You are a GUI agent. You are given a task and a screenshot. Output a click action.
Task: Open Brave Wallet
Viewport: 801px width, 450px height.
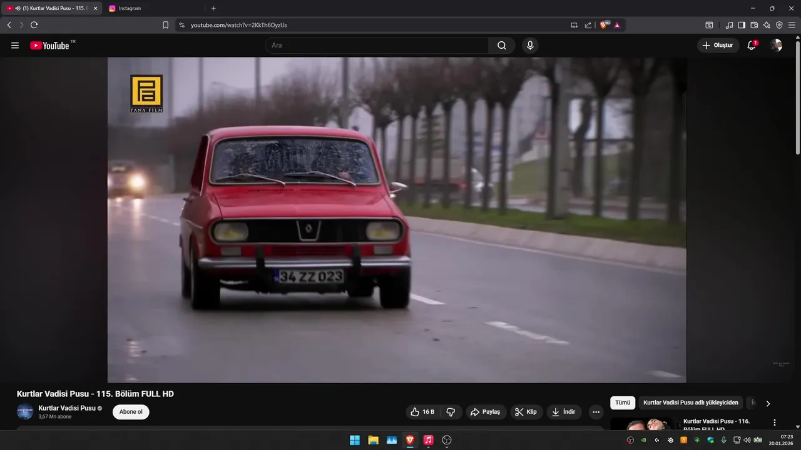(754, 25)
